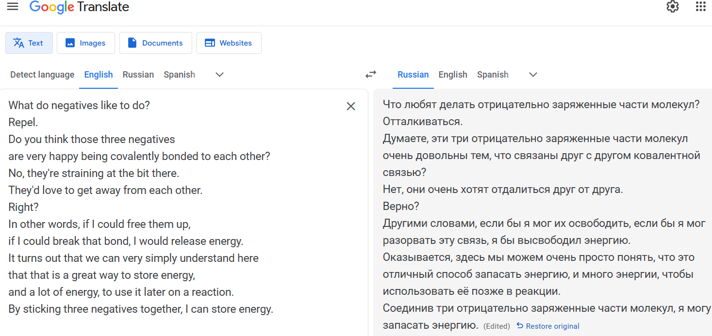Screen dimensions: 712x336
Task: Select Detect language as source
Action: pyautogui.click(x=42, y=75)
